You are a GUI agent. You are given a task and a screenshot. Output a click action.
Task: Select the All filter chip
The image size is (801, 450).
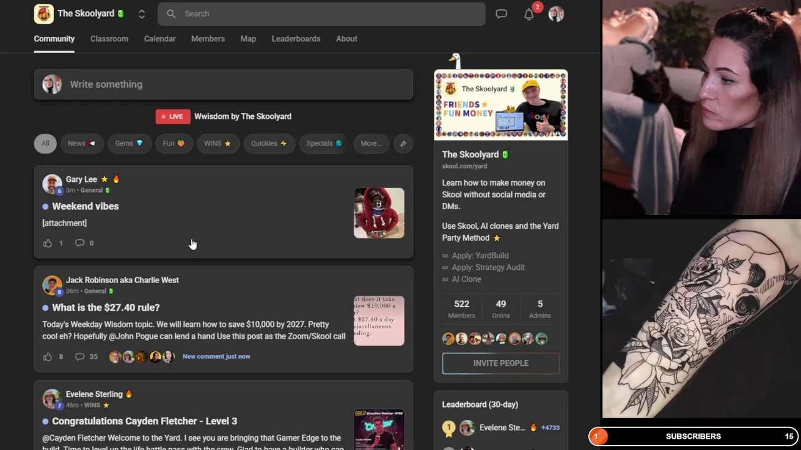[45, 143]
